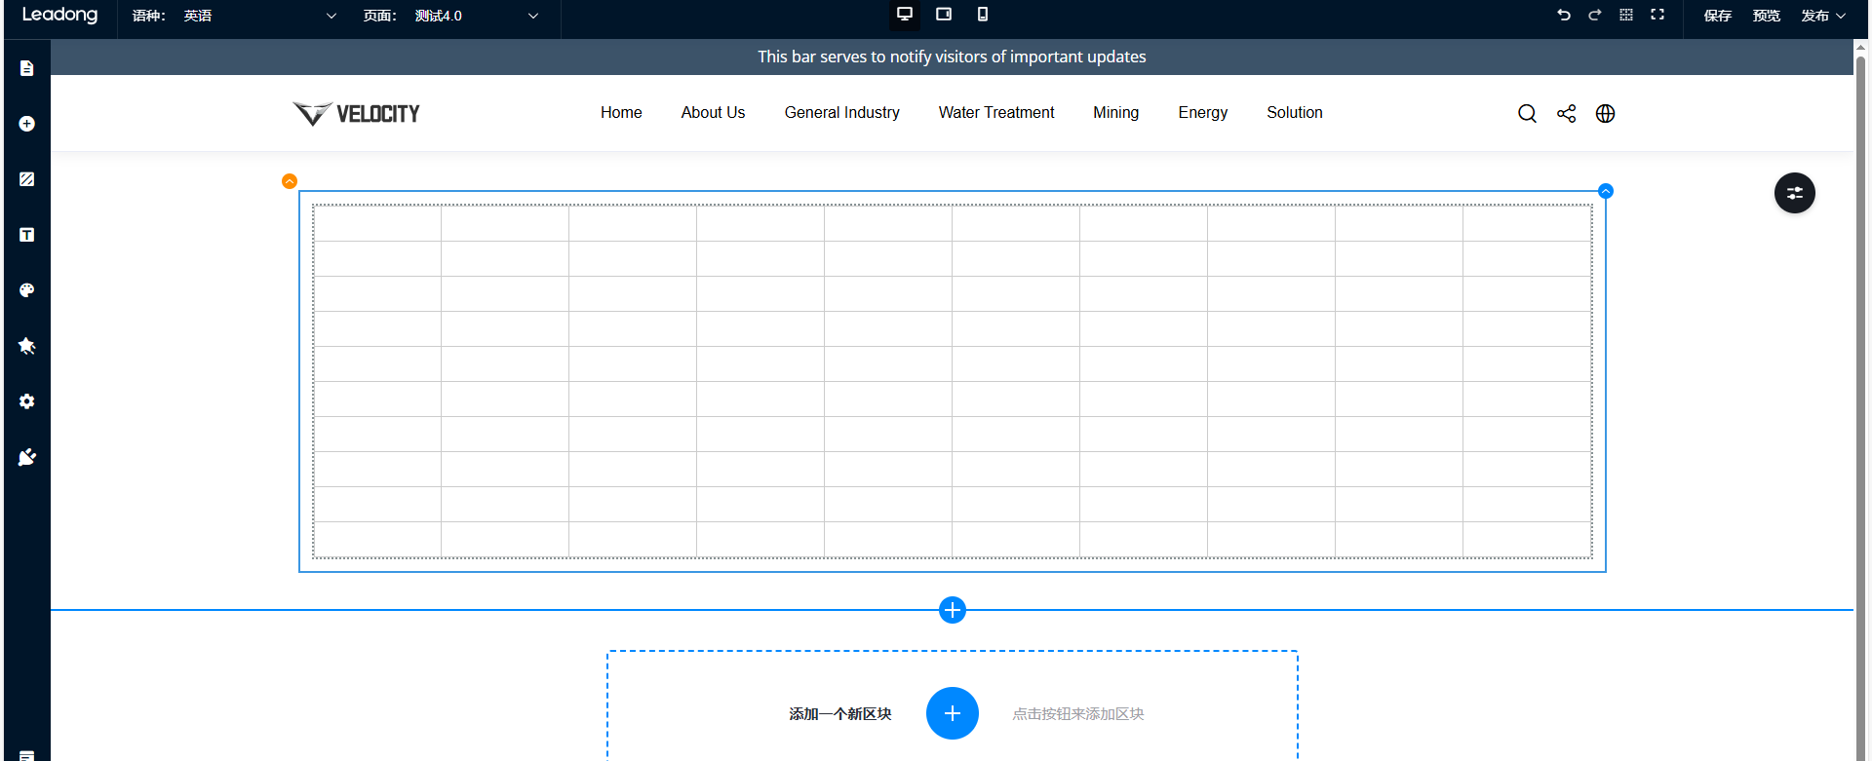Open the plugin icon in sidebar
The width and height of the screenshot is (1872, 761).
tap(27, 457)
